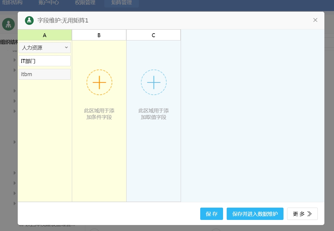334x231 pixels.
Task: Close the 字段维护 dialog
Action: (315, 20)
